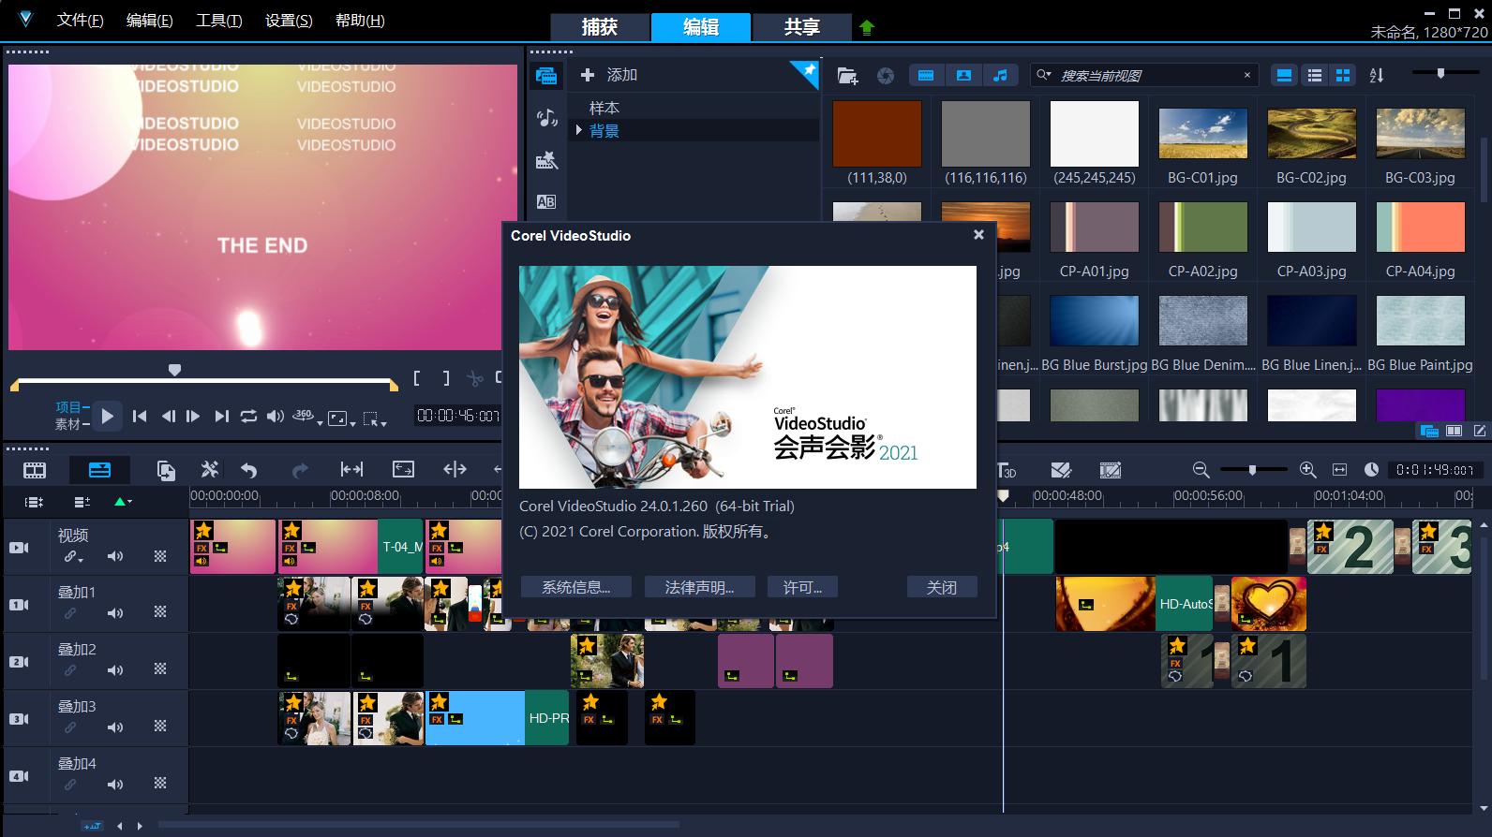
Task: Mute the 叠加1 track audio
Action: click(115, 613)
